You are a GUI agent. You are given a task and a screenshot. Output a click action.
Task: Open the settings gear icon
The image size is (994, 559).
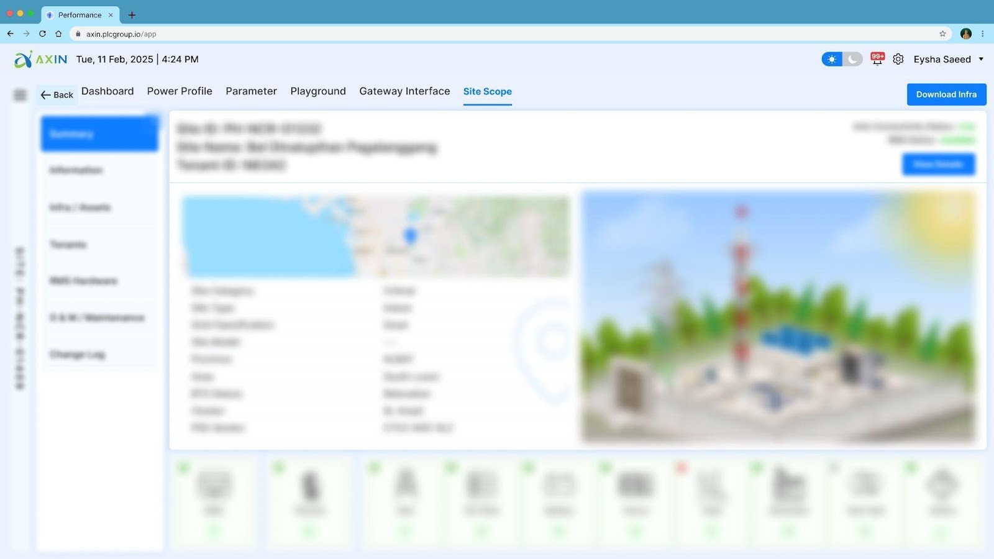(x=898, y=59)
